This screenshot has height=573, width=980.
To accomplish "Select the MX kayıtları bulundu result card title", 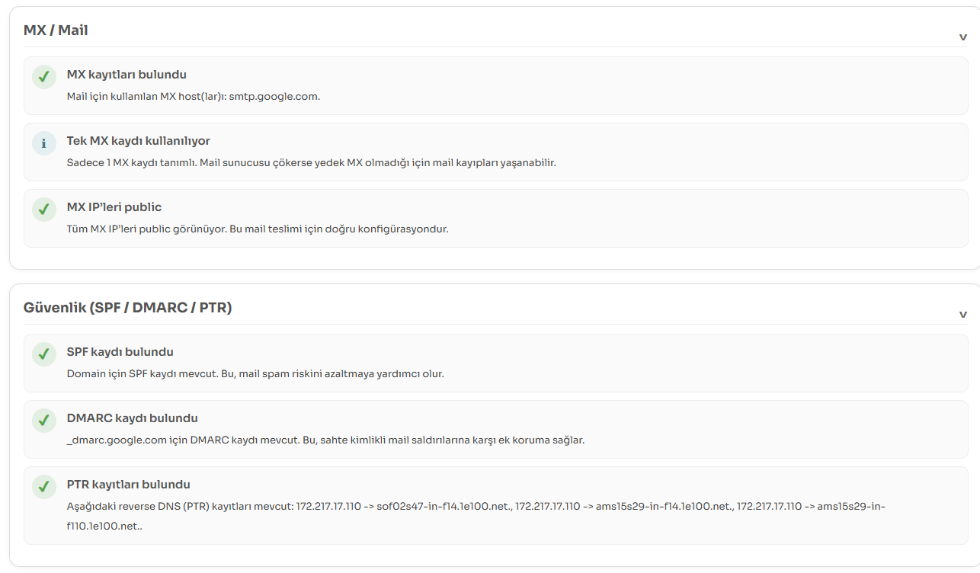I will pos(127,75).
